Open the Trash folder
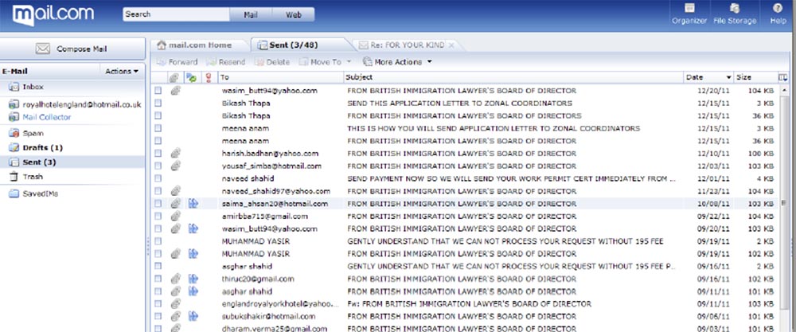This screenshot has height=332, width=796. [33, 176]
